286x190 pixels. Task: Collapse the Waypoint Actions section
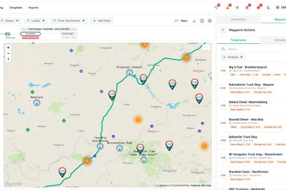[x=223, y=30]
